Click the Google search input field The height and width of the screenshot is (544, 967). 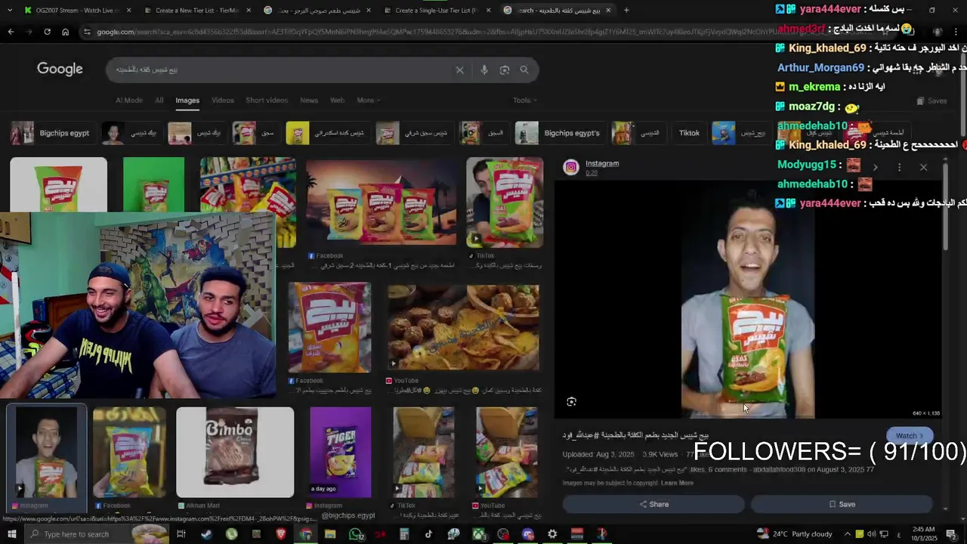pos(280,70)
